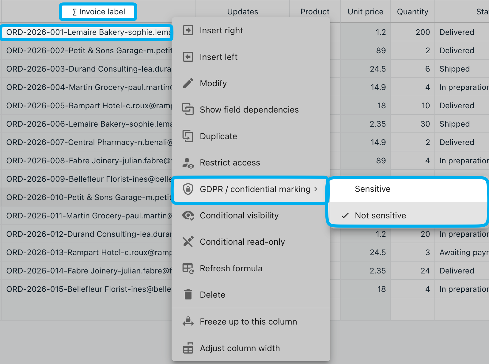
Task: Click the Quantity column header
Action: (x=412, y=12)
